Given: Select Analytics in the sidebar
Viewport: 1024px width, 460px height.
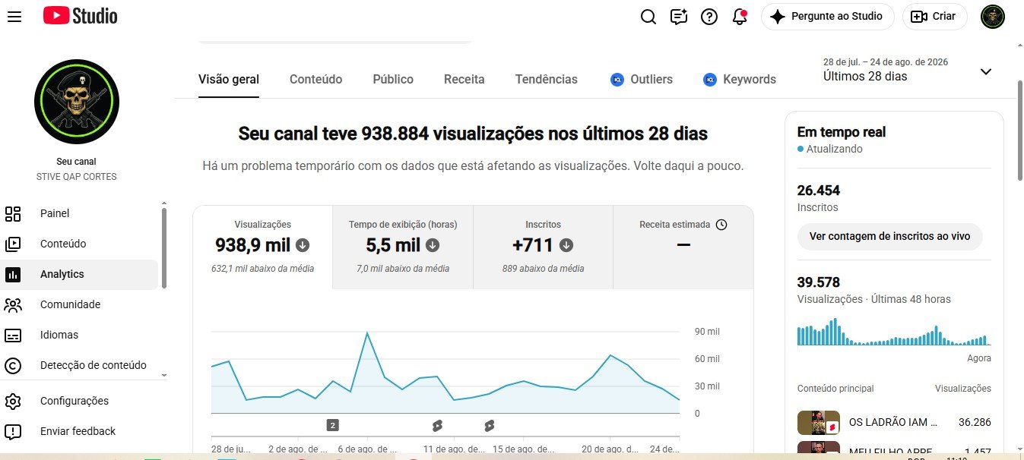Looking at the screenshot, I should 79,274.
